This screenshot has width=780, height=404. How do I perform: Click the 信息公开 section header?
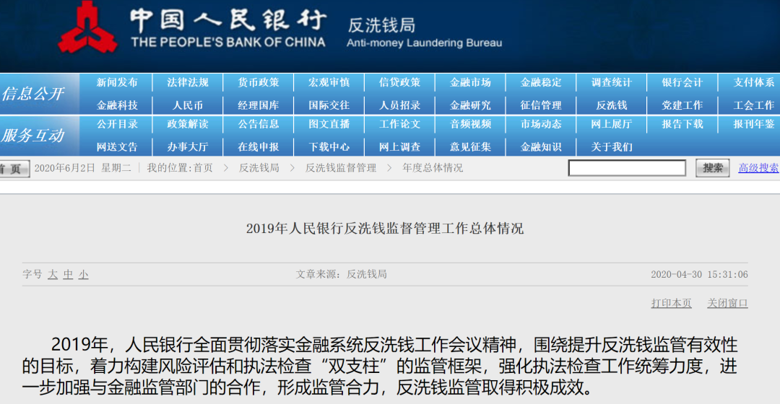point(32,93)
